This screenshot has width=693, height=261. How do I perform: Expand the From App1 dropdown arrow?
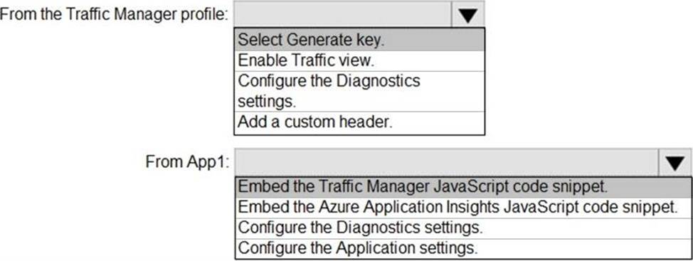675,163
